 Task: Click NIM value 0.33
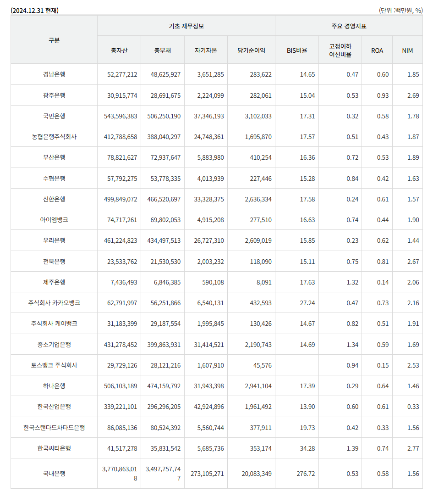(413, 407)
